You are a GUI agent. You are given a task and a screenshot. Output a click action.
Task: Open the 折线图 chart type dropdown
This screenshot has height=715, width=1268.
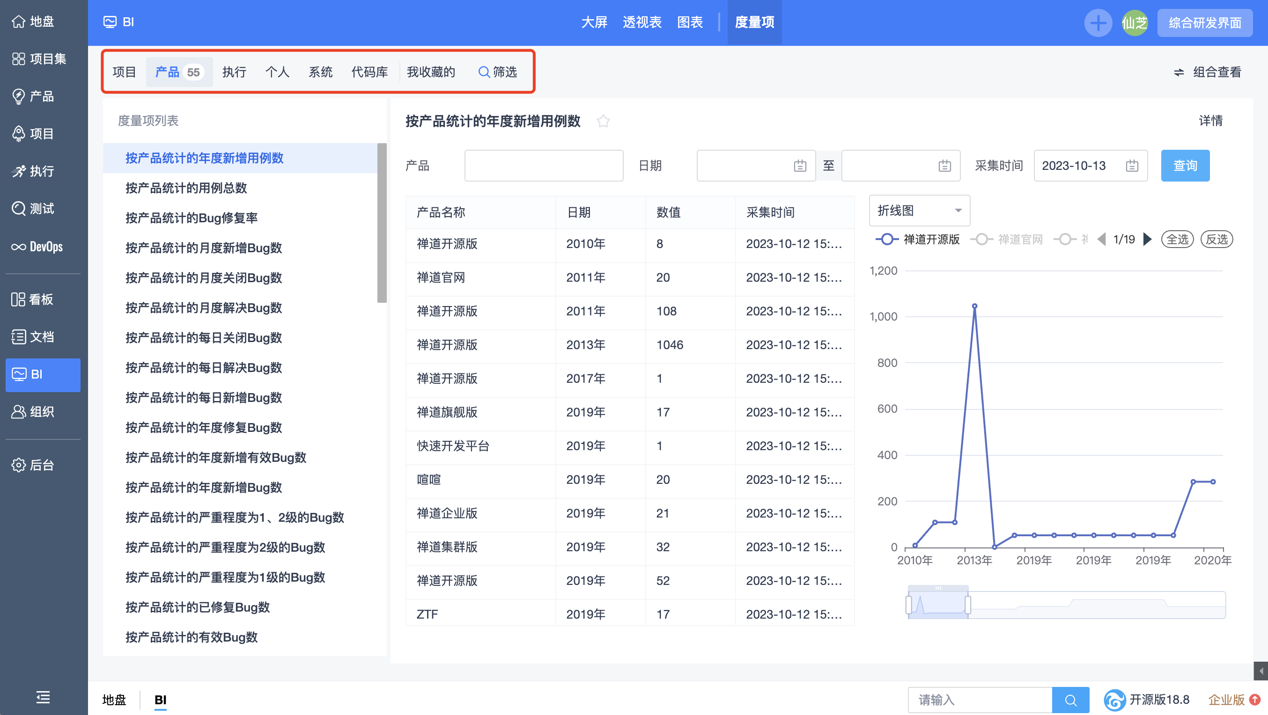(919, 211)
